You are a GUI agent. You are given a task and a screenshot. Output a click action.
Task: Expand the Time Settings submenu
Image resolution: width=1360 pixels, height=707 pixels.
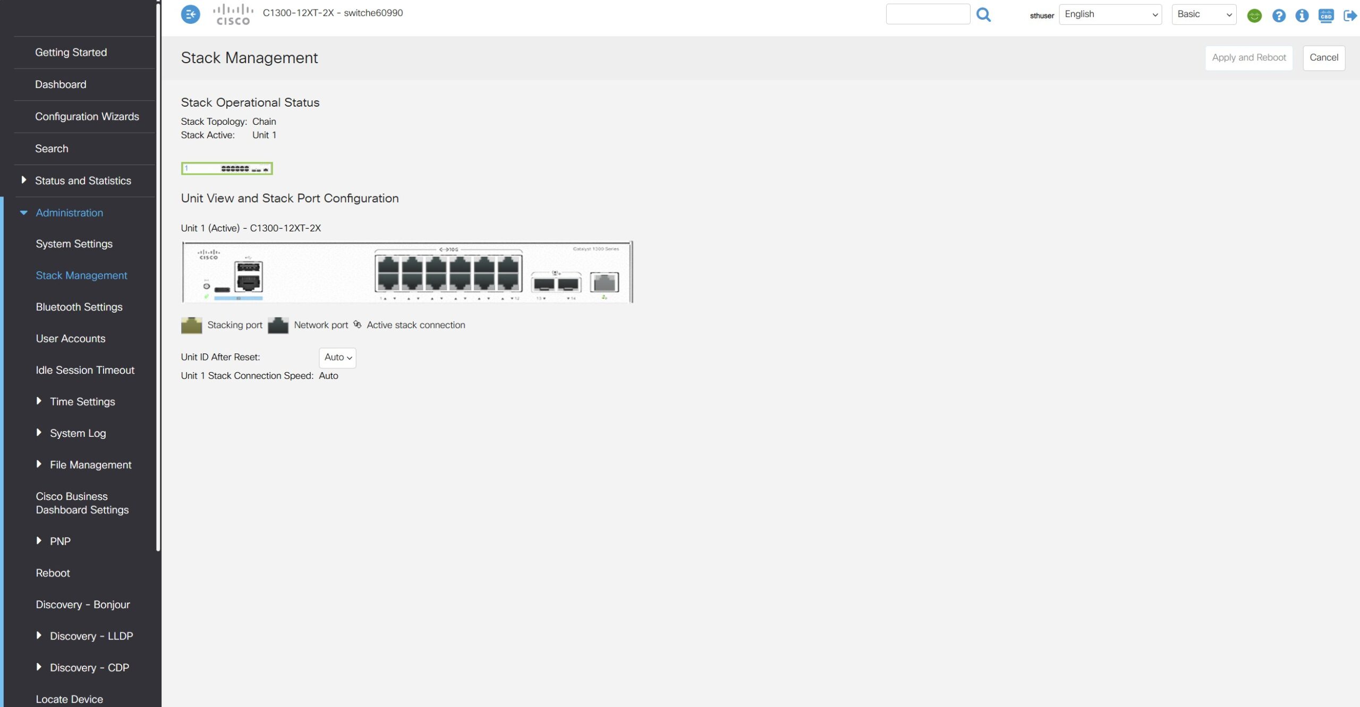point(82,401)
